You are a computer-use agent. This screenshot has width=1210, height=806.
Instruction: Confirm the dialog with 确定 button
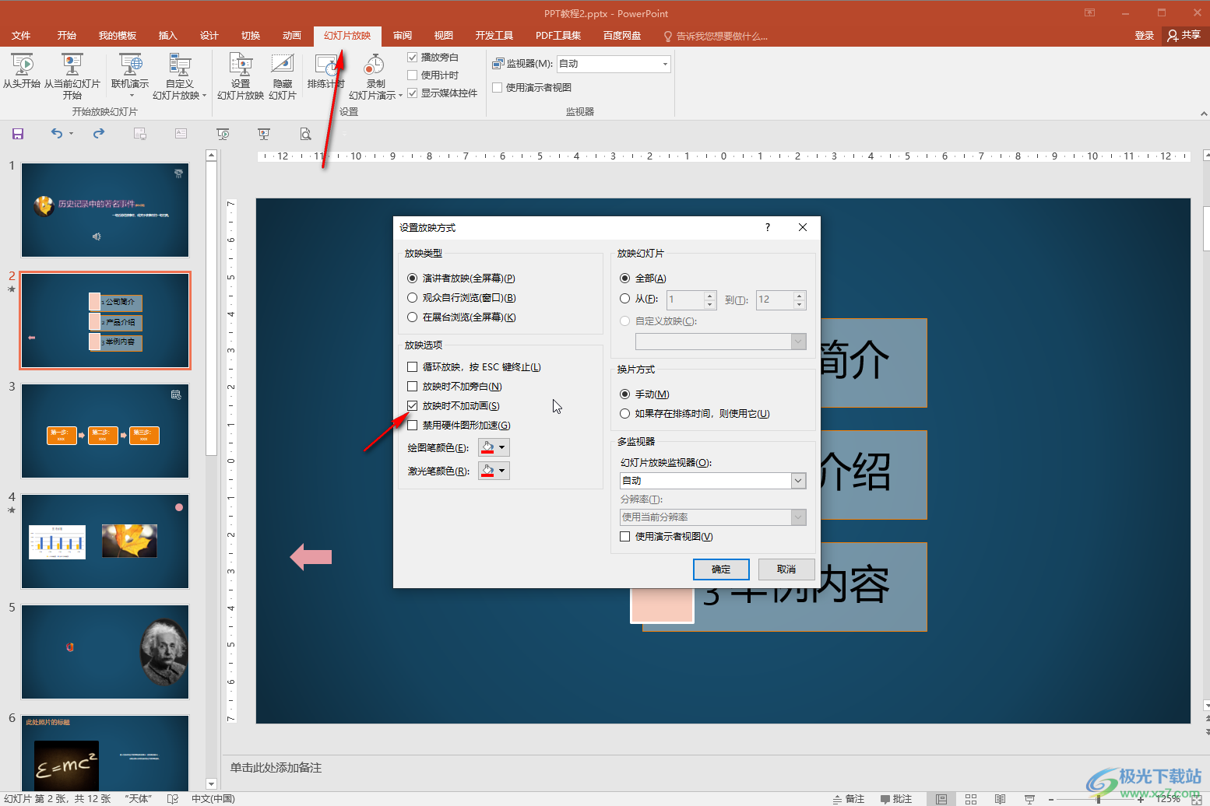[x=721, y=569]
